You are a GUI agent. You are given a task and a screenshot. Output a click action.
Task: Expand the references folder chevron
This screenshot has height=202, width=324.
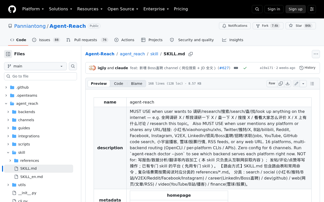pyautogui.click(x=10, y=161)
